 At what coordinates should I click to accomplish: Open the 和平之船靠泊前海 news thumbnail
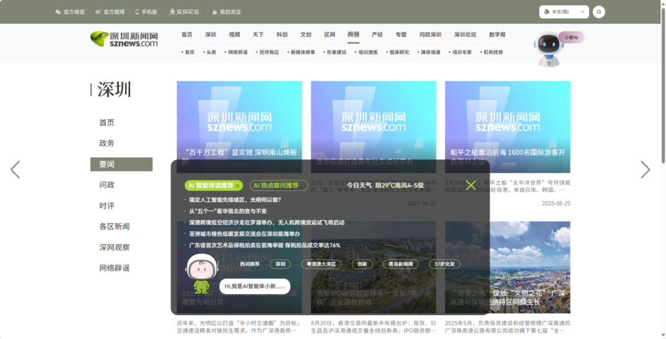click(x=508, y=127)
